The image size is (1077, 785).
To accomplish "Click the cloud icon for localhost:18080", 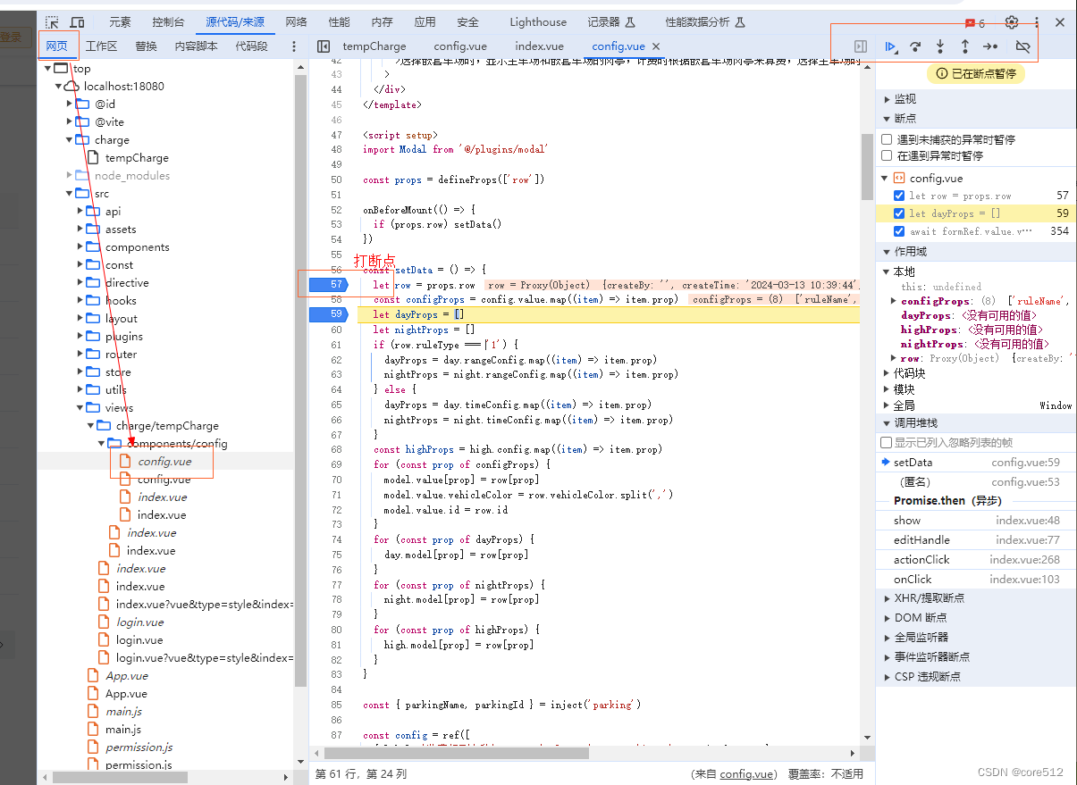I will tap(72, 87).
